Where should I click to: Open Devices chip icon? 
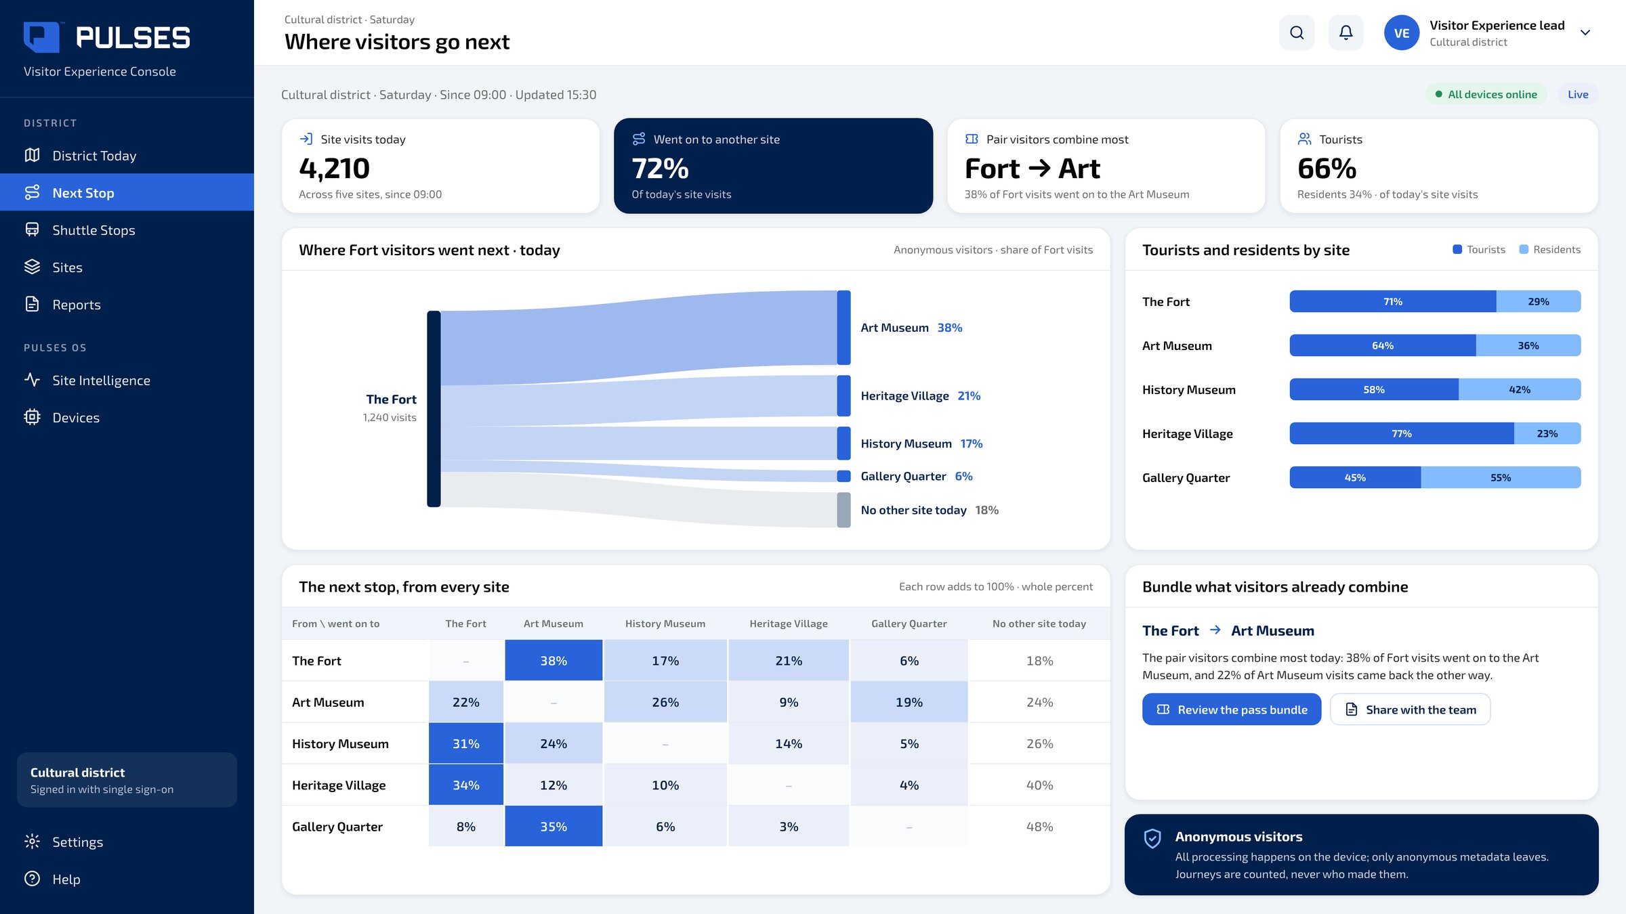coord(32,417)
